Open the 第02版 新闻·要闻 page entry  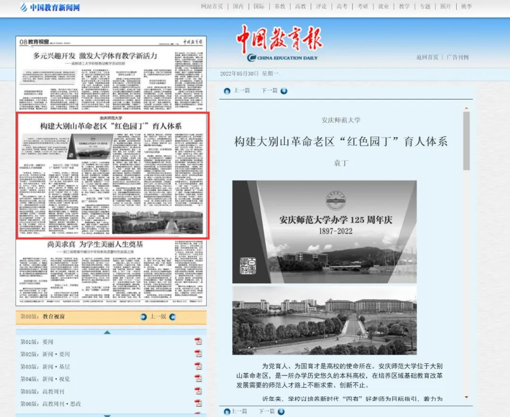(45, 354)
